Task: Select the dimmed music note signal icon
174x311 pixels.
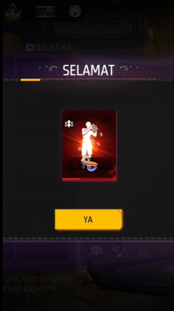Action: (x=119, y=251)
